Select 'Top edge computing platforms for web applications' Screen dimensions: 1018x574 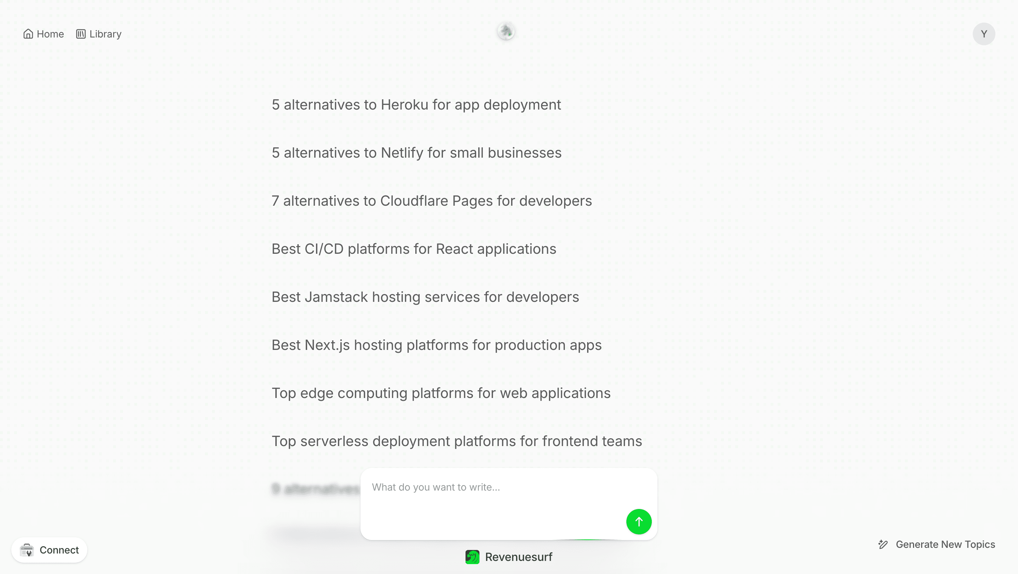tap(441, 393)
